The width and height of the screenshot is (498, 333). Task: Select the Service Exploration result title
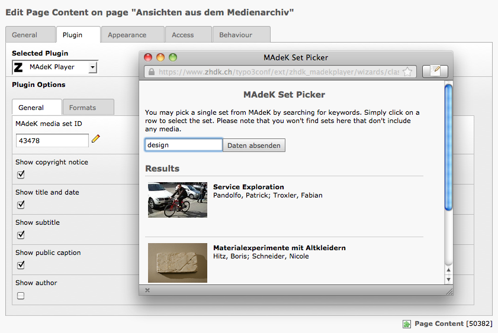tap(249, 187)
